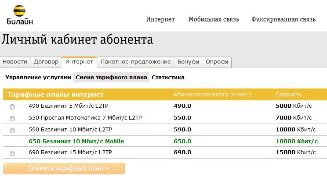The width and height of the screenshot is (327, 191).
Task: Click the Смена тарифного плана link
Action: pos(111,78)
